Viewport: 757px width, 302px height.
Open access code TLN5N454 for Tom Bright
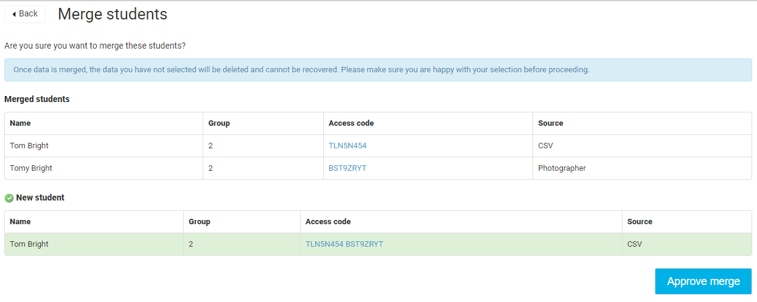point(347,146)
